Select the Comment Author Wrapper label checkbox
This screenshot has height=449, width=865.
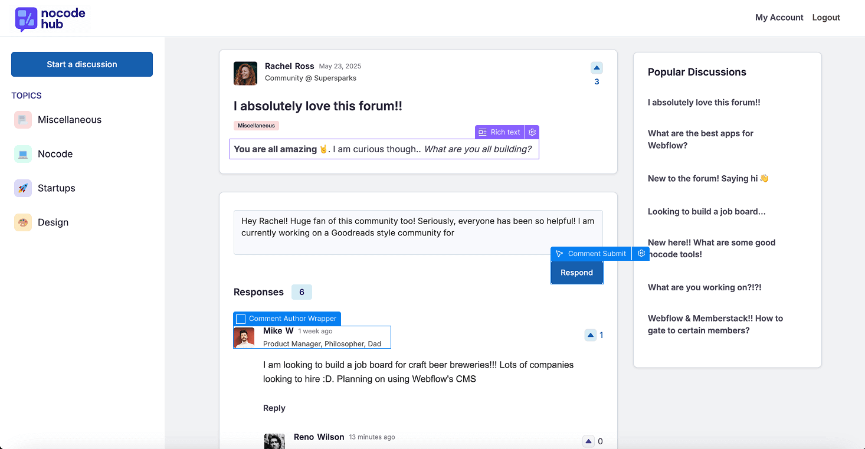241,319
